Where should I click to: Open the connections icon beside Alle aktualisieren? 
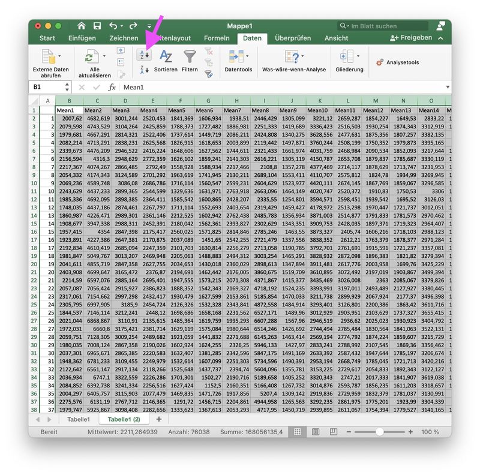point(121,51)
